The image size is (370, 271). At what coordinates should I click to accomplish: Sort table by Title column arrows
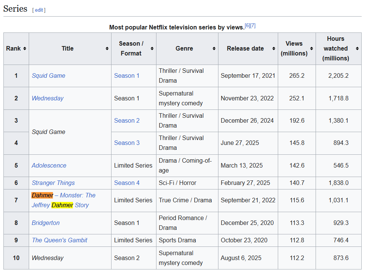(x=107, y=49)
